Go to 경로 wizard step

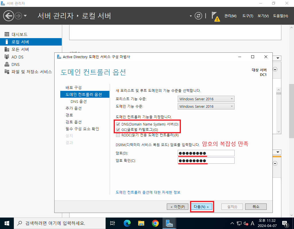(x=69, y=115)
